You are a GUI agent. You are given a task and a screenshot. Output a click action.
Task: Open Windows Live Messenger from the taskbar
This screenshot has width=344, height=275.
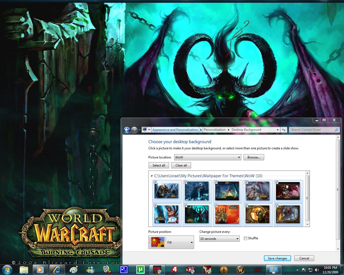point(90,269)
